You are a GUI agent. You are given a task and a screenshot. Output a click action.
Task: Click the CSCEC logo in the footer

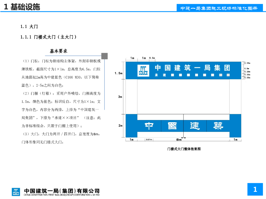[16, 191]
